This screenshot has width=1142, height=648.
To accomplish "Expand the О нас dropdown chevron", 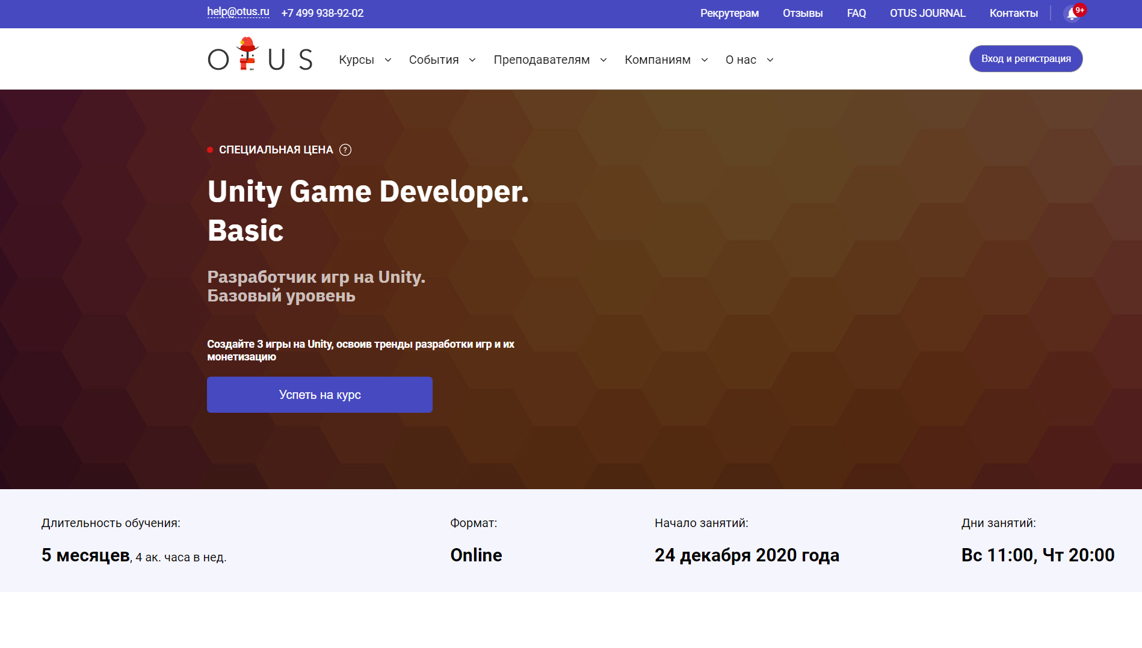I will [x=770, y=60].
